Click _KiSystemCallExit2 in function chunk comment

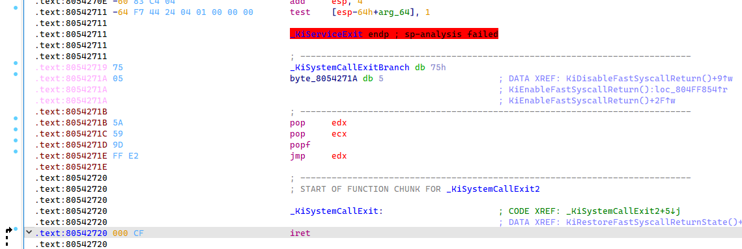(493, 189)
